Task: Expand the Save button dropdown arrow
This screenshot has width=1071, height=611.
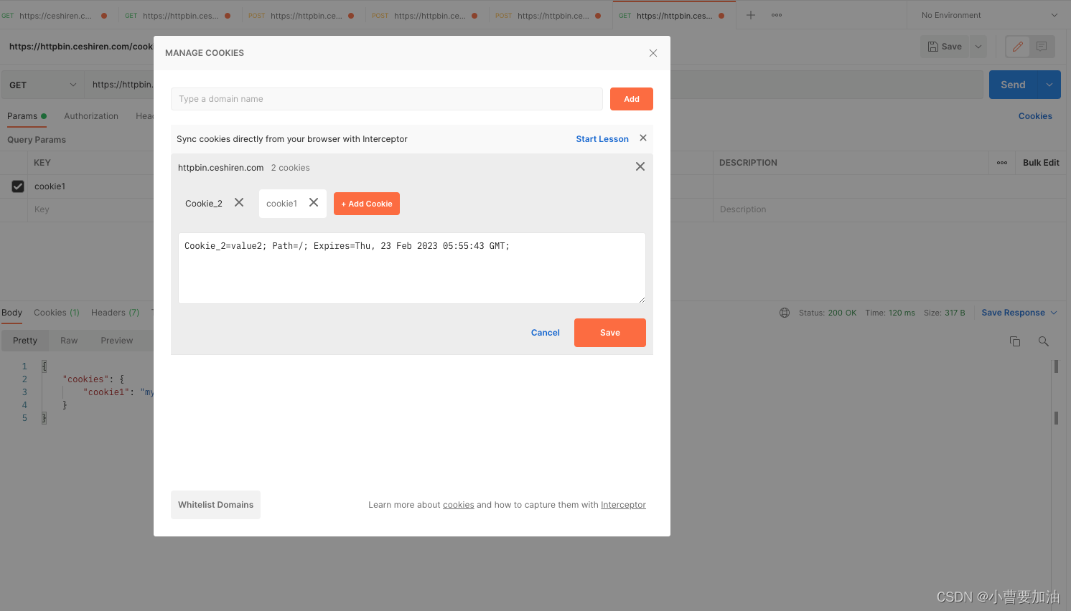Action: point(978,47)
